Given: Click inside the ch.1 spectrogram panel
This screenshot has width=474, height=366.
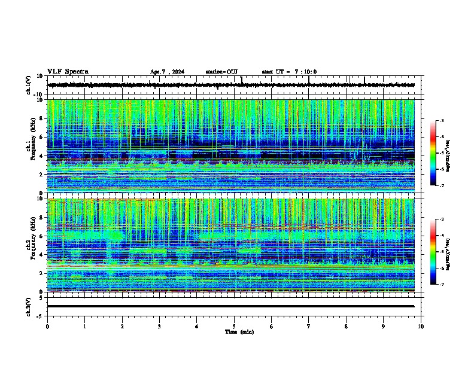Looking at the screenshot, I should click(230, 146).
